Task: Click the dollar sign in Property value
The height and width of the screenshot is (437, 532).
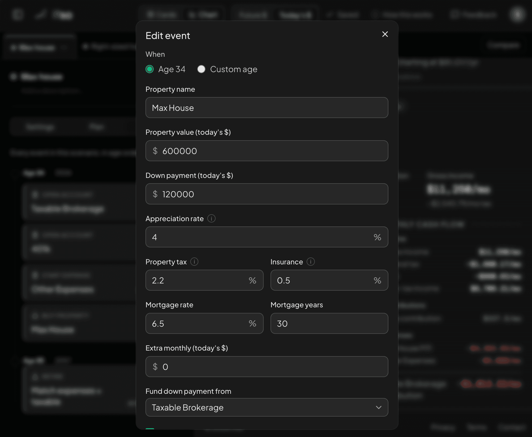Action: pyautogui.click(x=155, y=151)
